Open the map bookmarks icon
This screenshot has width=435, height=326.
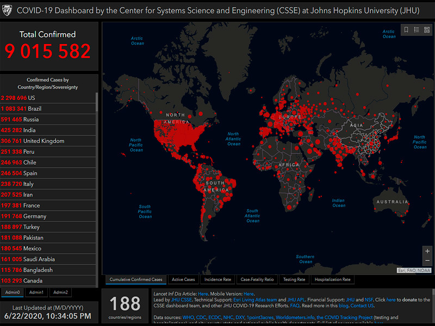pos(406,30)
